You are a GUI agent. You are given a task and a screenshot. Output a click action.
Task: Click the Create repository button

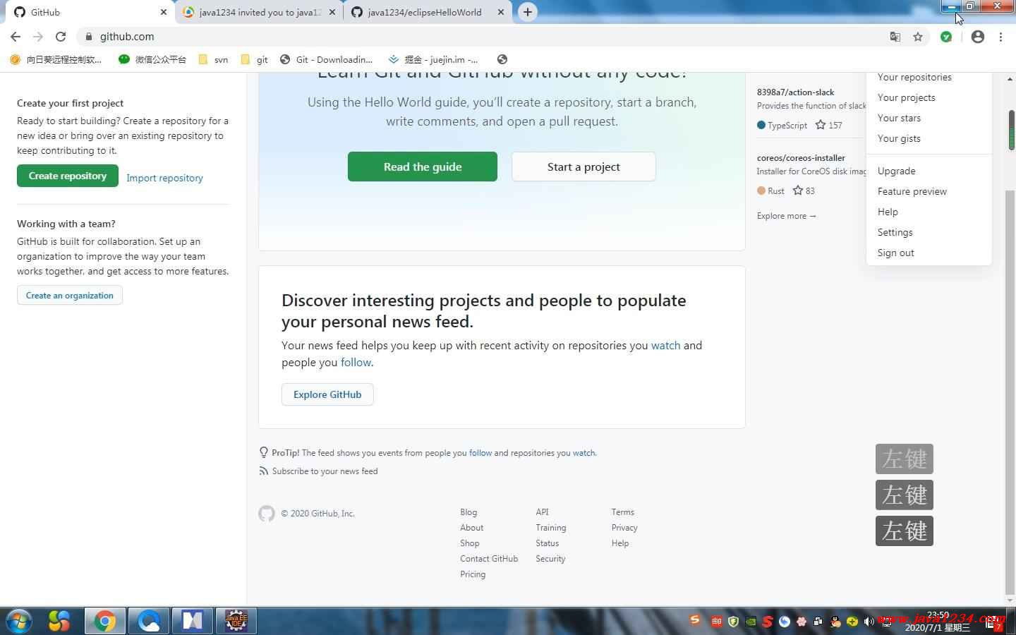[68, 176]
